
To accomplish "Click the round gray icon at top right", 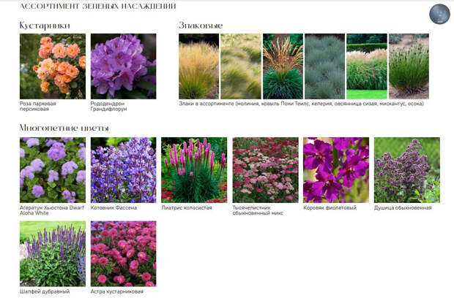I will click(x=439, y=14).
